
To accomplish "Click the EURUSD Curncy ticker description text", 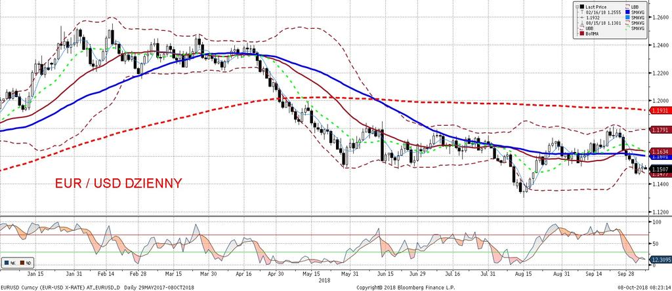I will (98, 286).
